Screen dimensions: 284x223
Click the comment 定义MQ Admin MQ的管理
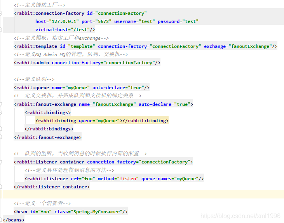pos(71,54)
